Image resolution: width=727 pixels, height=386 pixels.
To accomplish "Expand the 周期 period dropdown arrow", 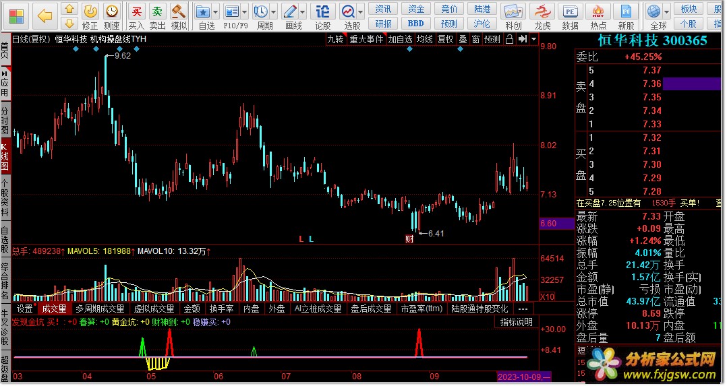I will pos(274,11).
